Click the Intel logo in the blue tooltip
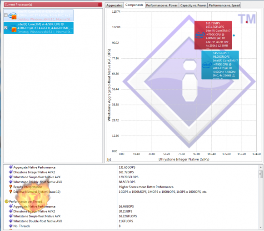 (x=207, y=65)
